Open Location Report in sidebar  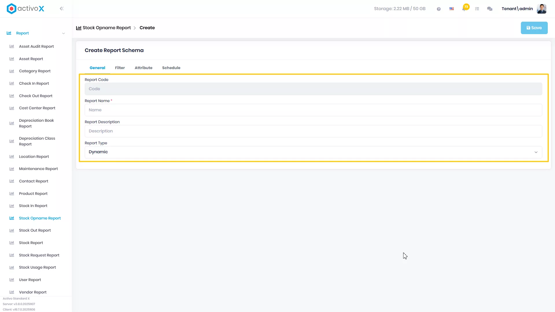click(34, 156)
